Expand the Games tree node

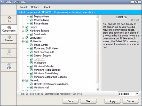click(23, 27)
